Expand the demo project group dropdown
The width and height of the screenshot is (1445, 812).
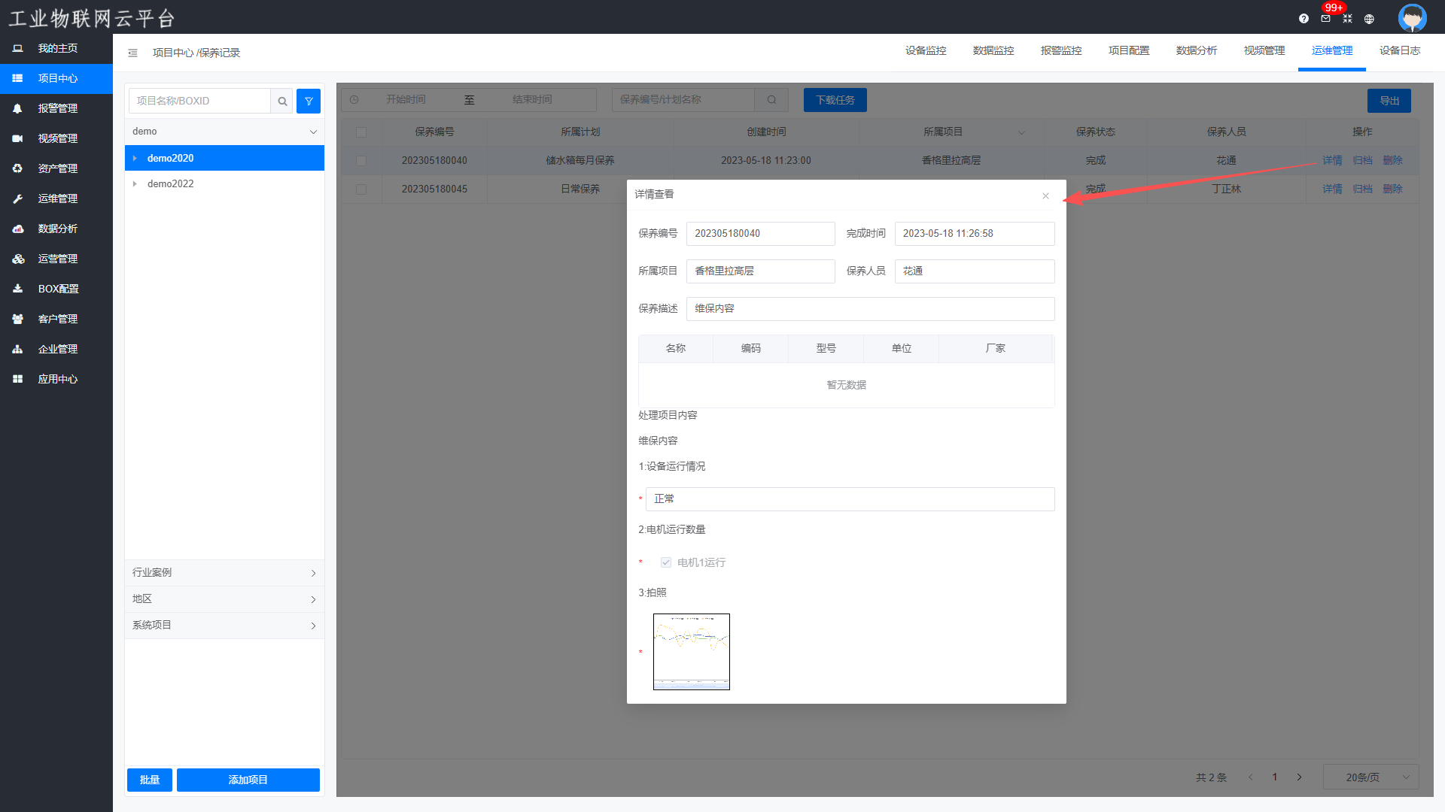[313, 132]
